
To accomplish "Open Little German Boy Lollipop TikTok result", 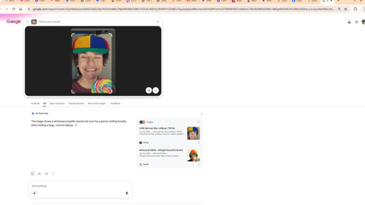I will (x=157, y=129).
